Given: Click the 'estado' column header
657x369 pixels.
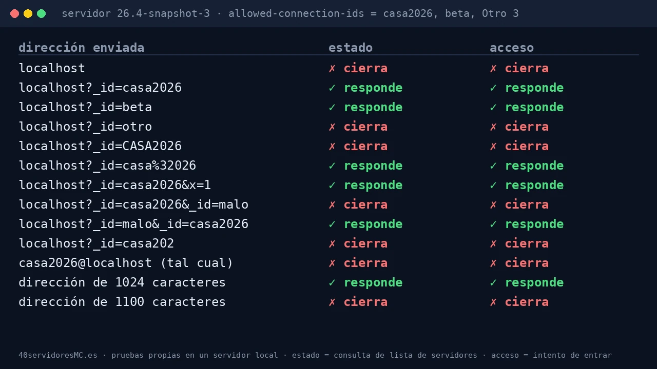Looking at the screenshot, I should click(351, 48).
